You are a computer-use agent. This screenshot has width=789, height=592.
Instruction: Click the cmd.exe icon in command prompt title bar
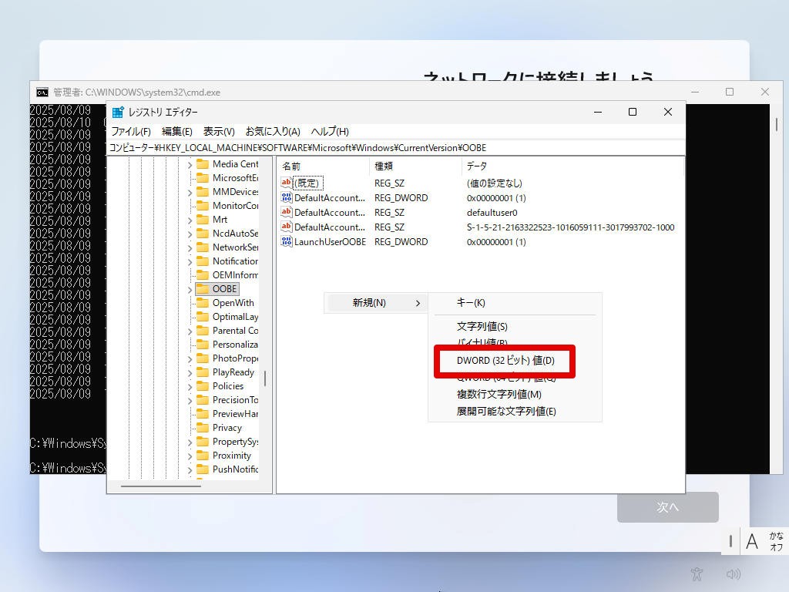tap(42, 92)
